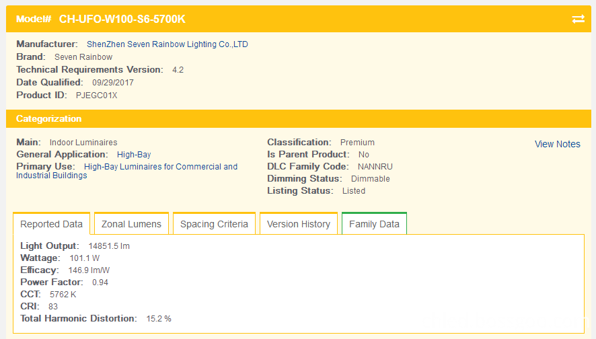Click the Premium classification value
The image size is (596, 339).
[x=357, y=142]
